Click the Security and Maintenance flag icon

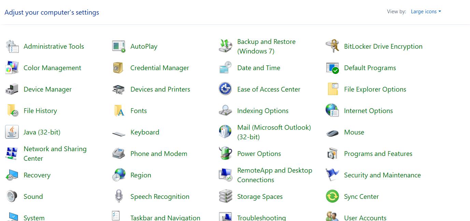[x=332, y=175]
